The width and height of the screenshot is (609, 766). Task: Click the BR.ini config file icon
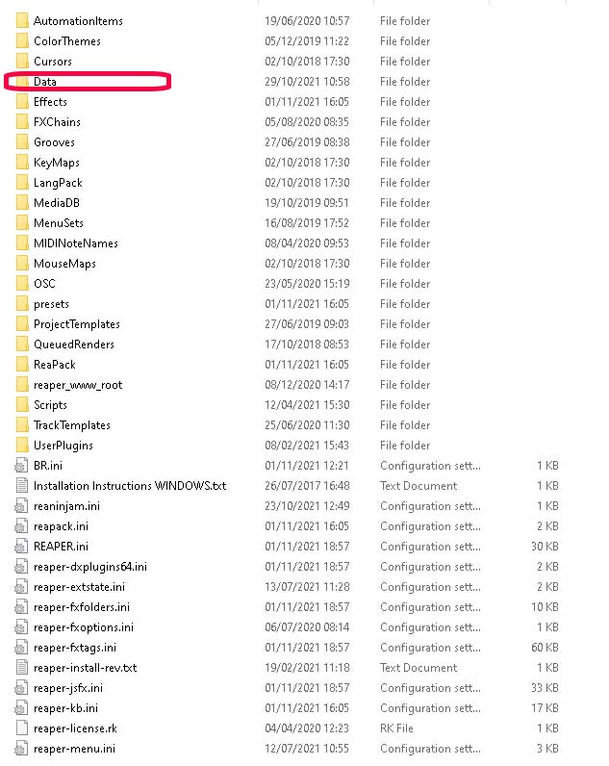21,466
